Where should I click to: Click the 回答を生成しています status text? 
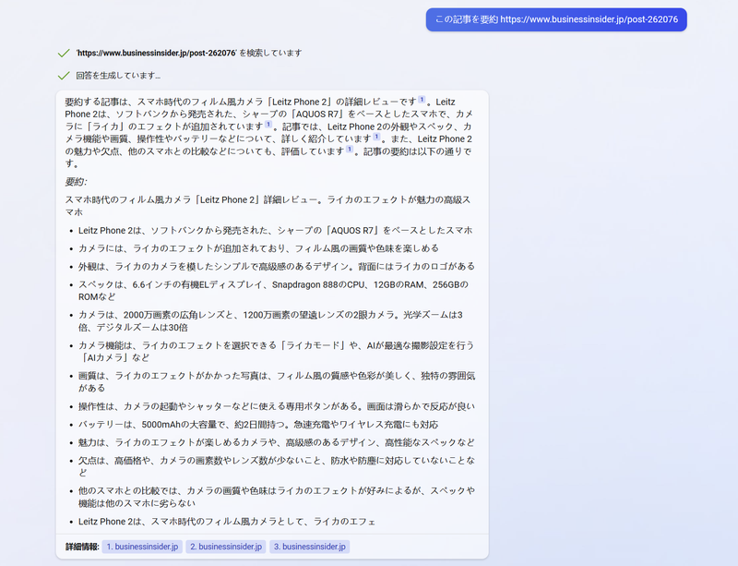pos(118,76)
